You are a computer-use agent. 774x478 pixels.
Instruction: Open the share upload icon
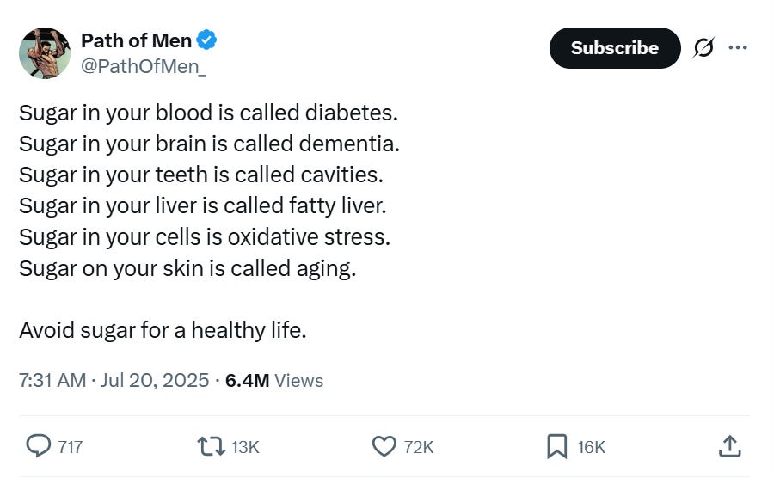click(x=729, y=445)
